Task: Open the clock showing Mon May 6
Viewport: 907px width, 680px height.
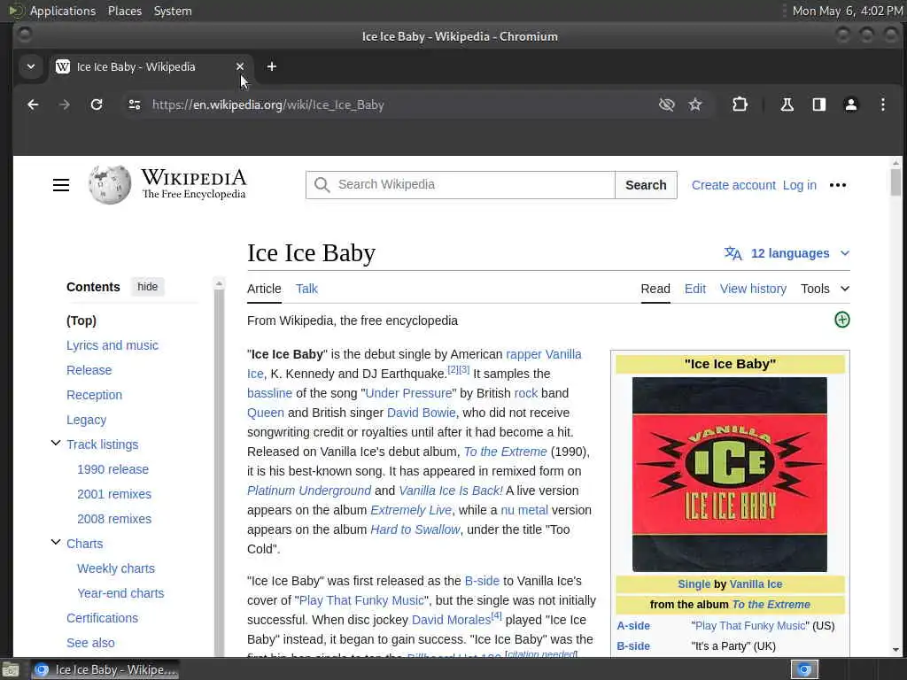Action: click(x=847, y=11)
